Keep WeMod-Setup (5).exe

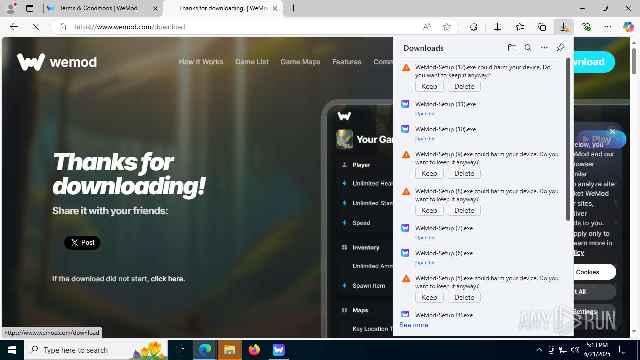[x=429, y=297]
